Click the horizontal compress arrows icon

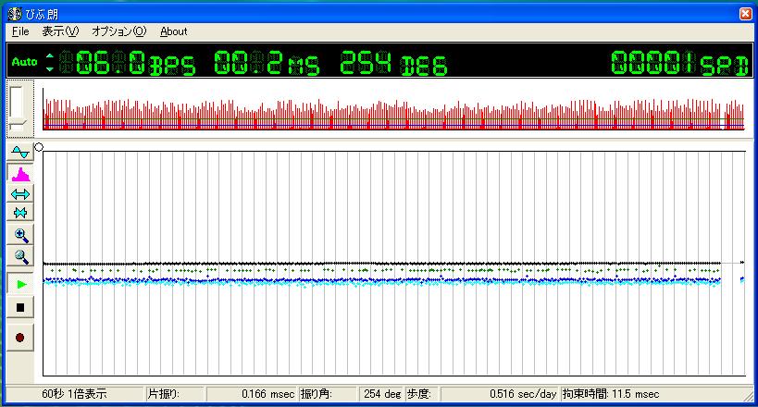click(20, 213)
